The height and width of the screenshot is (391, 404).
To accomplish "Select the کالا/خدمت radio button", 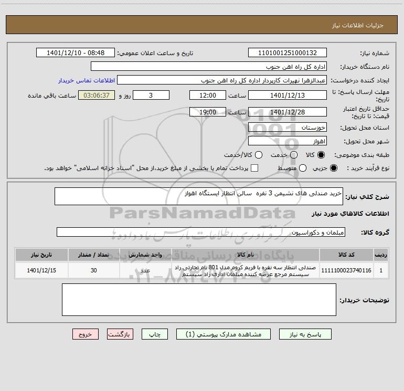I will pyautogui.click(x=259, y=155).
